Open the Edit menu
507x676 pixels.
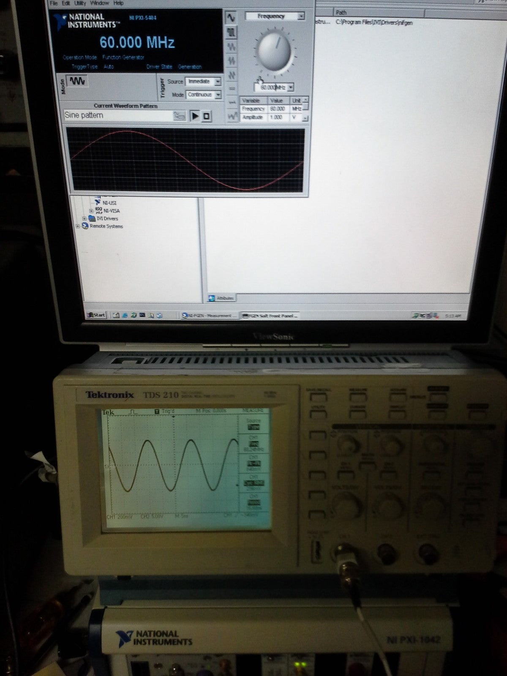coord(66,3)
